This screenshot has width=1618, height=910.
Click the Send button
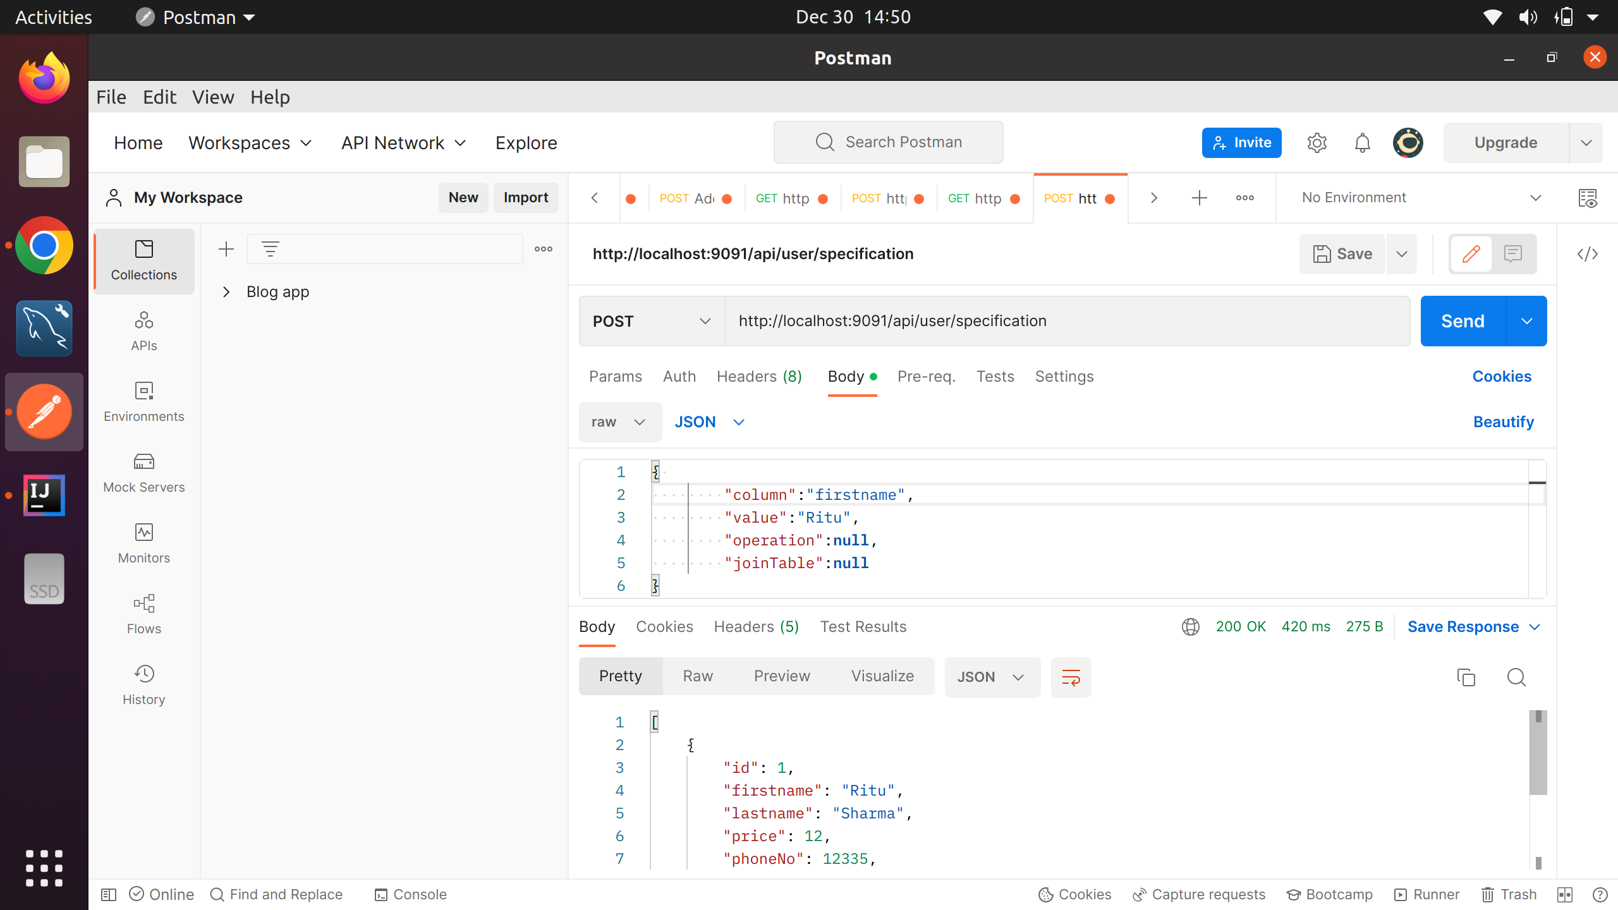[1462, 321]
